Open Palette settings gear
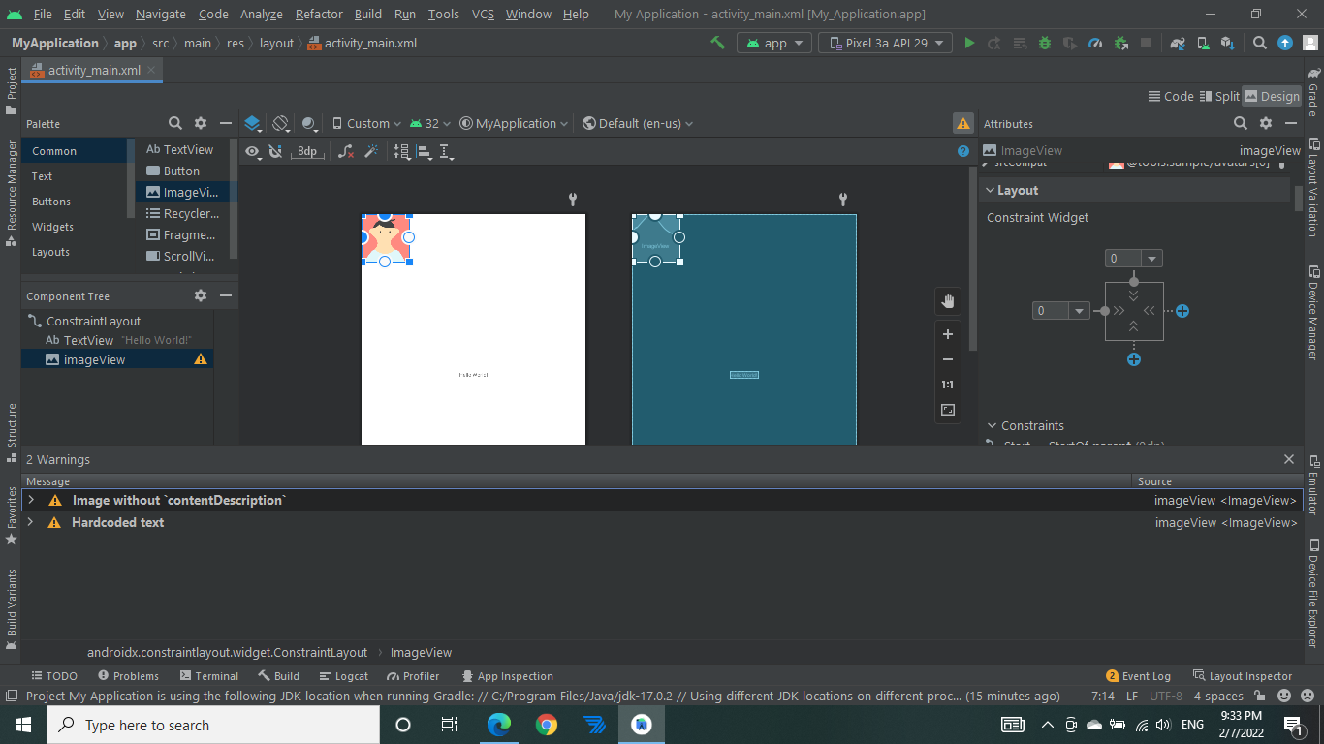 click(201, 123)
